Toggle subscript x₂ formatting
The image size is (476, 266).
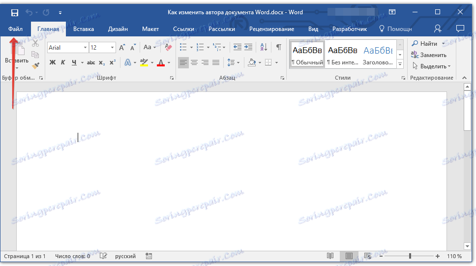pyautogui.click(x=102, y=62)
